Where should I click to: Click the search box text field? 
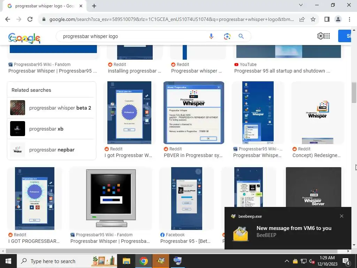click(134, 36)
